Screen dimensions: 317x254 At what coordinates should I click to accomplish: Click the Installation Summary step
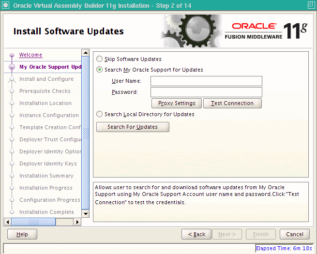coord(46,176)
